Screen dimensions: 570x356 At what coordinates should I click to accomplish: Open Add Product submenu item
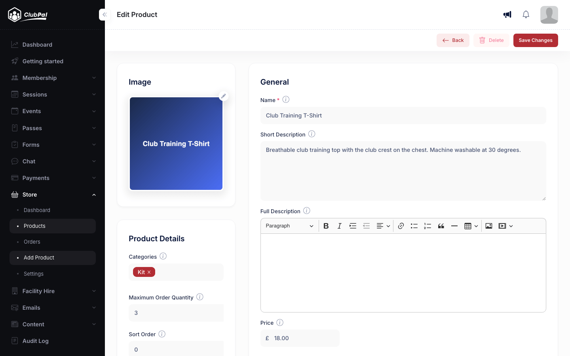[x=53, y=258]
